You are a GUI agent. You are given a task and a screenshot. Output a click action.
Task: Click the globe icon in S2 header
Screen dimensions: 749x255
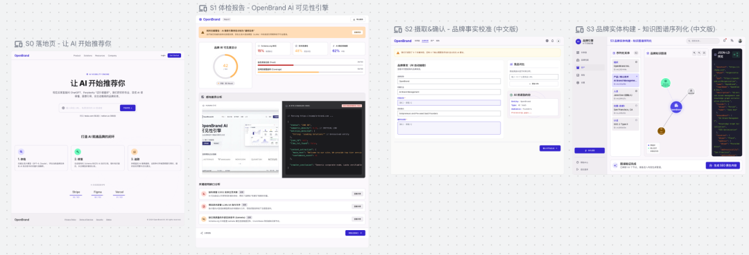[547, 41]
